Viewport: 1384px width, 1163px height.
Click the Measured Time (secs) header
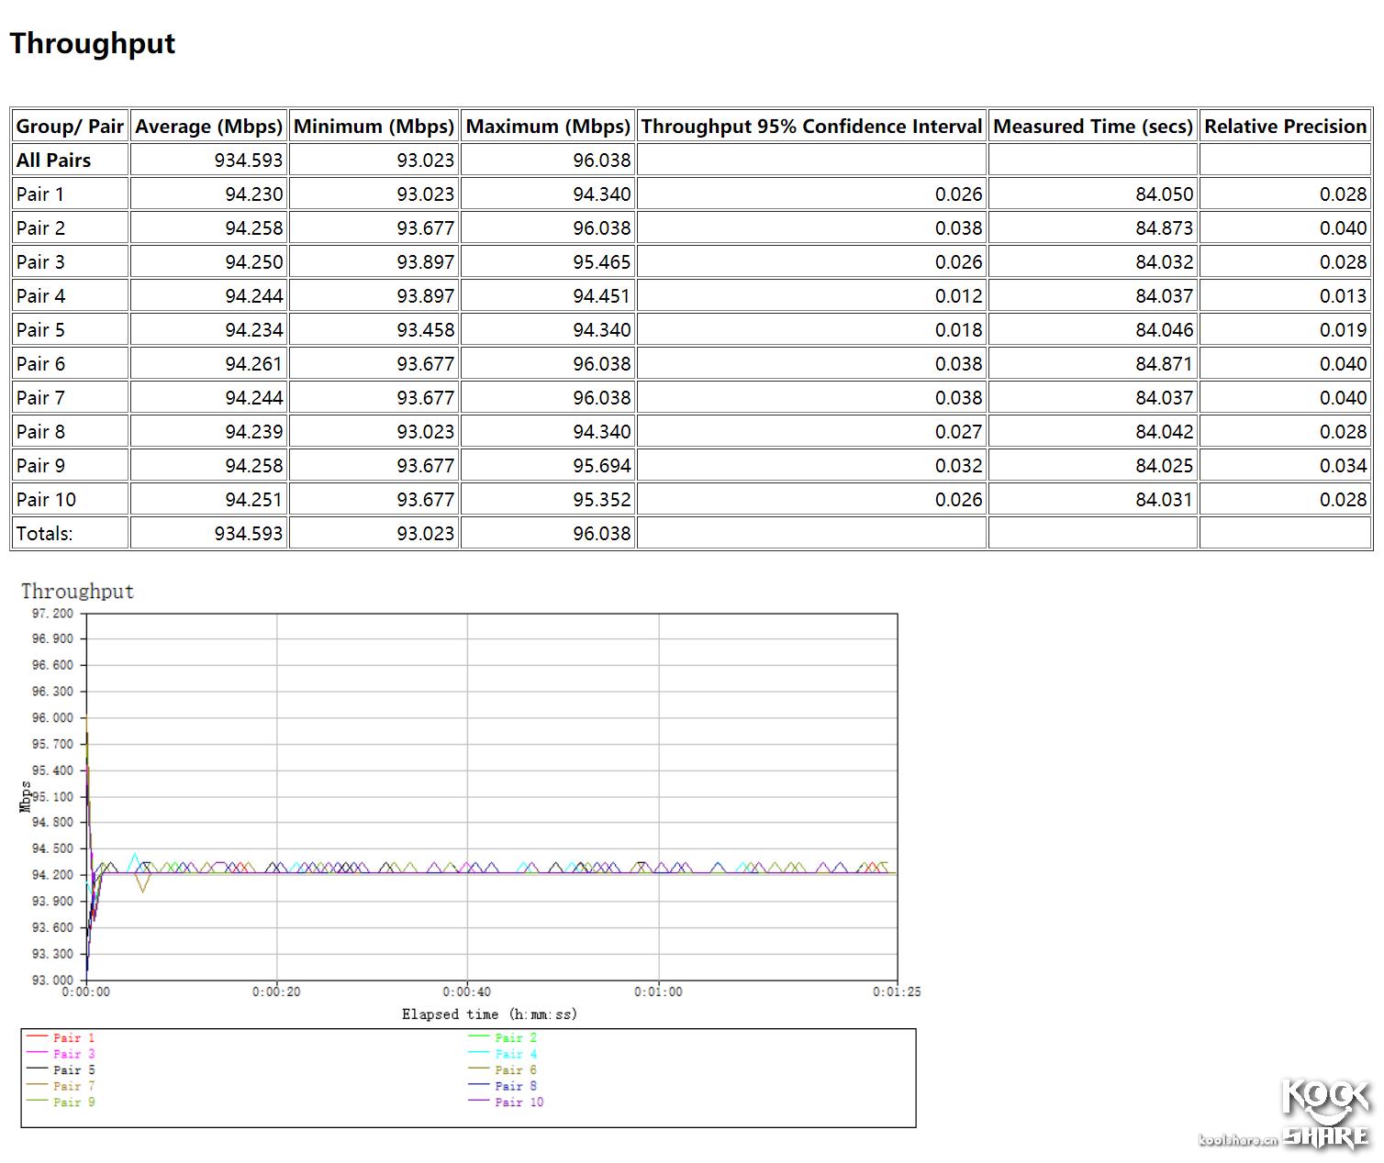coord(1092,127)
